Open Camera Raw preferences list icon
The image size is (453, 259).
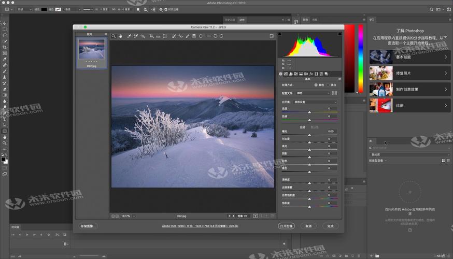click(208, 36)
